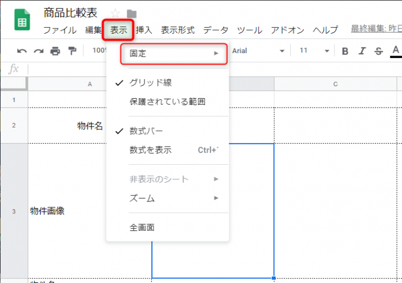Expand the ズーム submenu
Screen dimensions: 402x283
[167, 199]
